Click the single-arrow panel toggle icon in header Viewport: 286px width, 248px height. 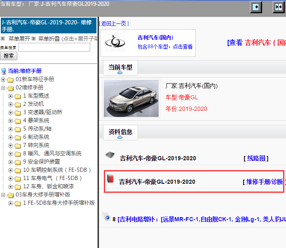pos(256,7)
